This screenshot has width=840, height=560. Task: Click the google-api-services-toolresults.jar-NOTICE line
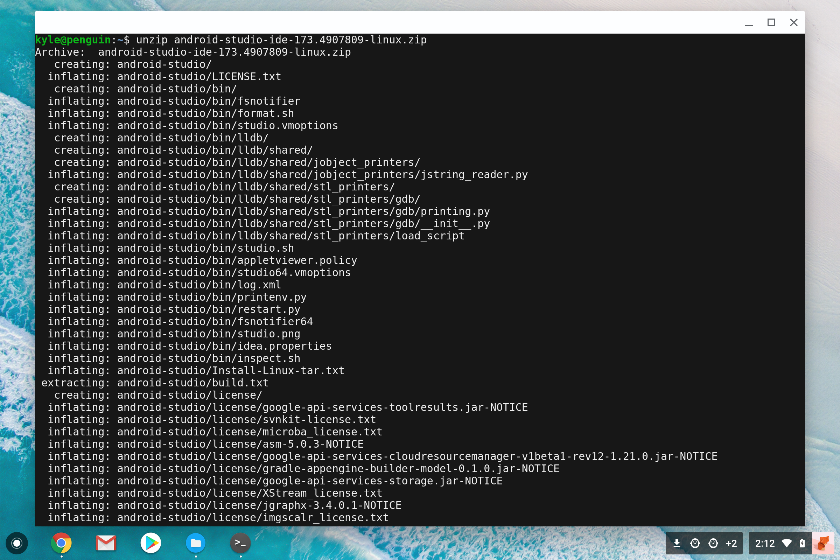[x=288, y=407]
